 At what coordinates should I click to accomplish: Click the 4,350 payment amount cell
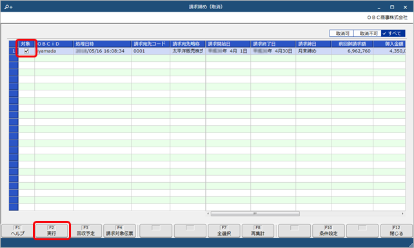(x=389, y=51)
